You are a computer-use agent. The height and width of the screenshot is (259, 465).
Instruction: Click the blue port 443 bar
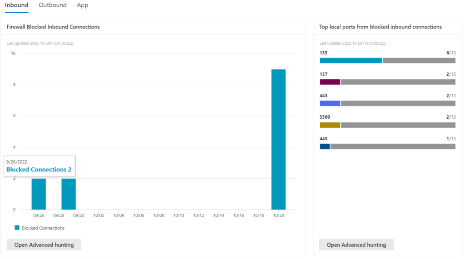(x=330, y=103)
